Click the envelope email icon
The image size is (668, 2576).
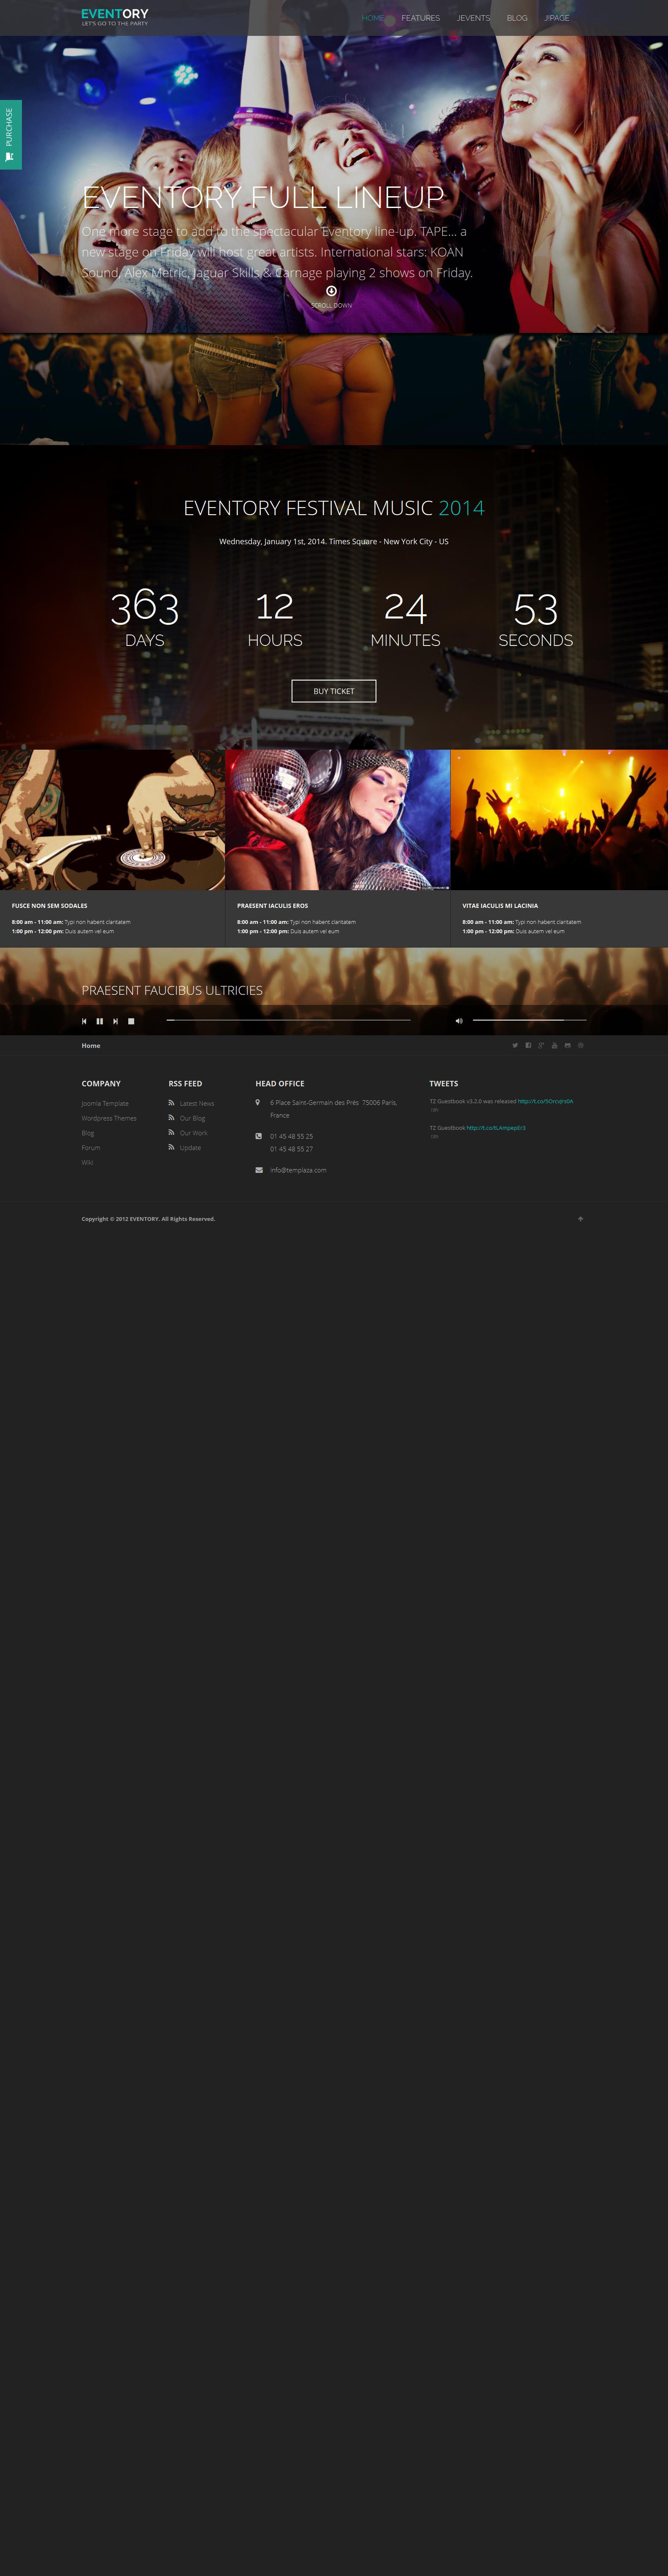(259, 1170)
